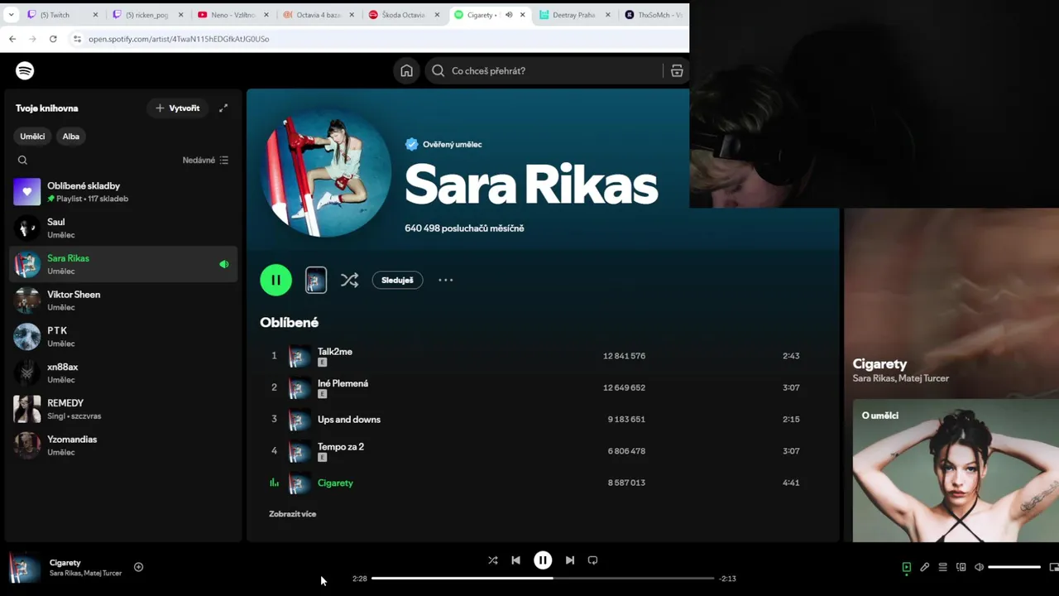1059x596 pixels.
Task: Open the Browse icon in search bar
Action: 677,71
